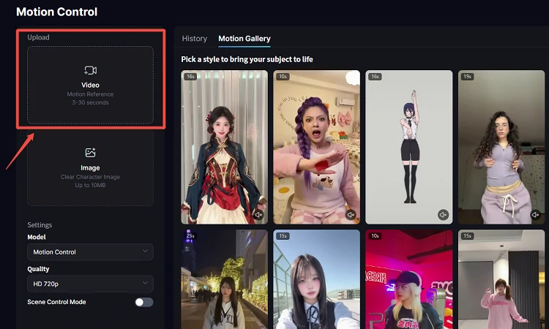Select the 15s selfie schoolgirl thumbnail
The image size is (549, 329).
[x=316, y=279]
